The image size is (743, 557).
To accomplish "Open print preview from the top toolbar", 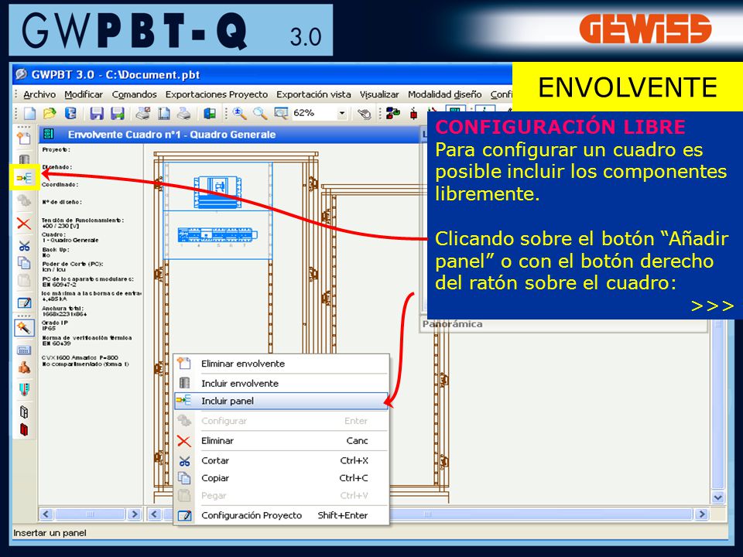I will (164, 114).
